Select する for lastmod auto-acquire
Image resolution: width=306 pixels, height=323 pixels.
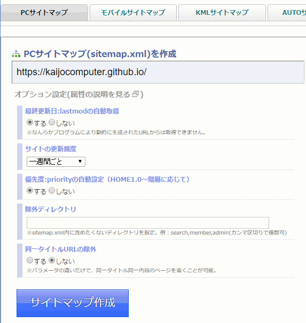(x=30, y=123)
